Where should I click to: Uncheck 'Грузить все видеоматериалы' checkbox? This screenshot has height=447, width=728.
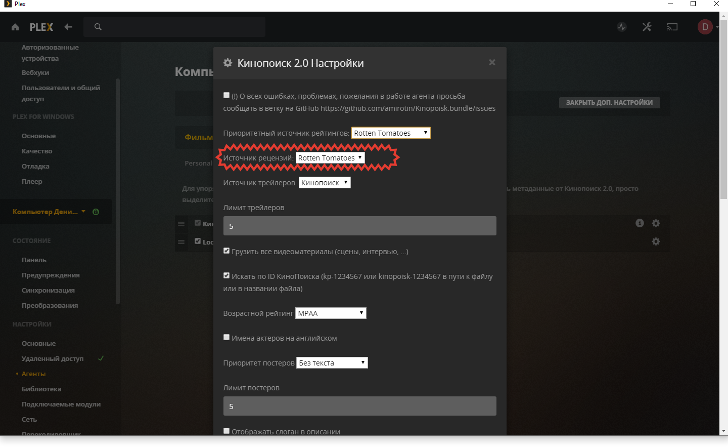coord(226,251)
